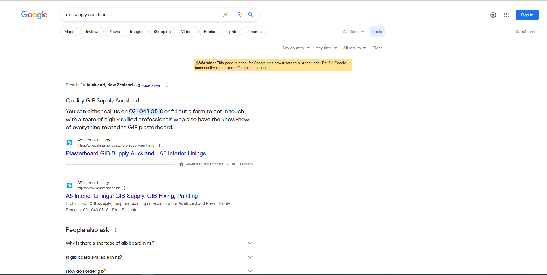Click into the search input field
547x275 pixels.
[142, 15]
